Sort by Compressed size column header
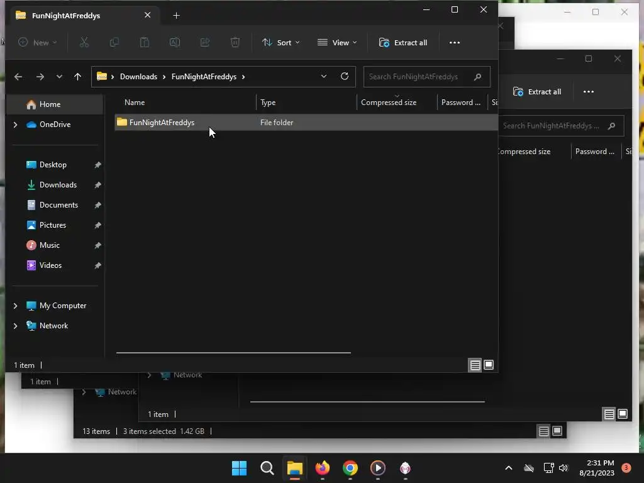644x483 pixels. (389, 103)
